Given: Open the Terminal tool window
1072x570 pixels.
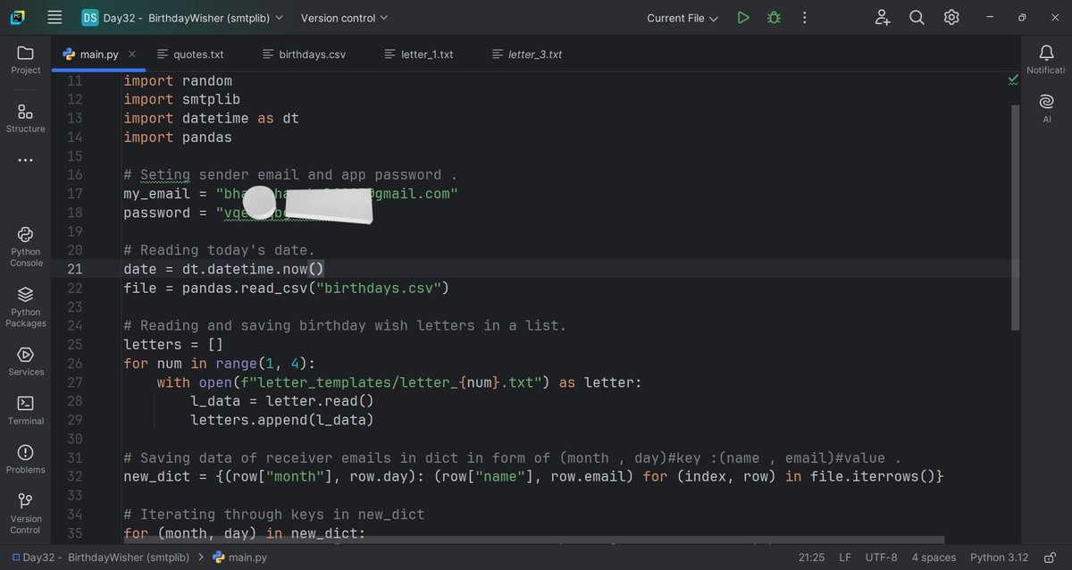Looking at the screenshot, I should pyautogui.click(x=25, y=410).
